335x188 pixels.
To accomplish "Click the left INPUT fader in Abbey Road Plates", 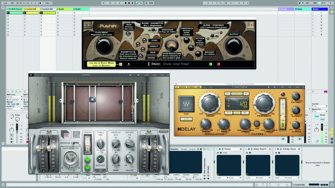I will (x=39, y=148).
